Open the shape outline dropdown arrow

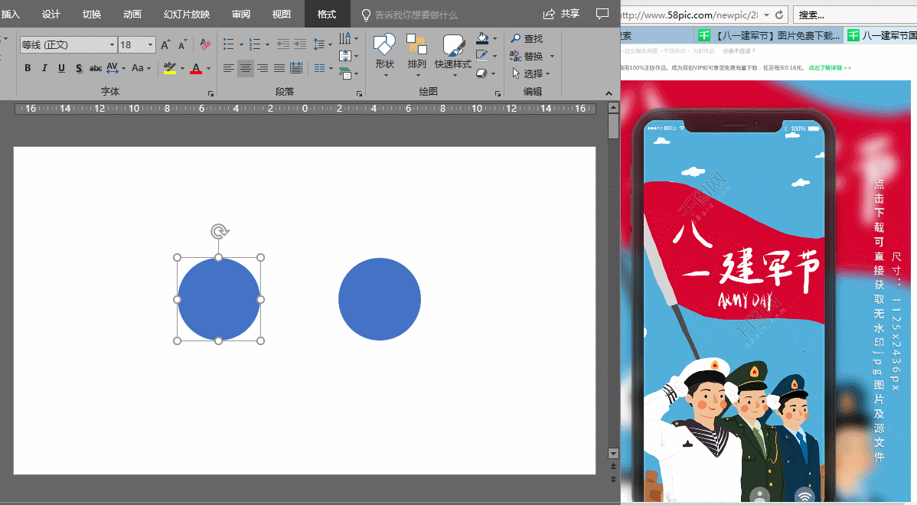tap(494, 56)
